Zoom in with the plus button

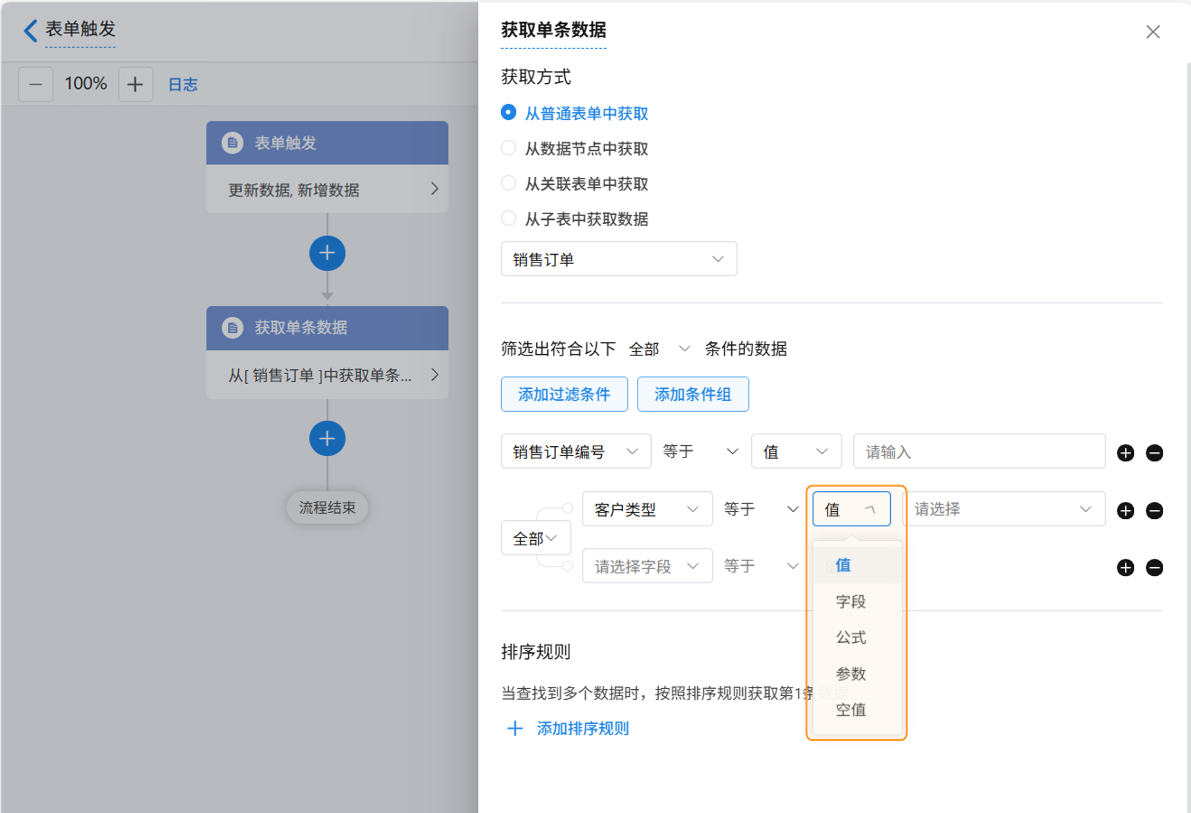click(135, 84)
